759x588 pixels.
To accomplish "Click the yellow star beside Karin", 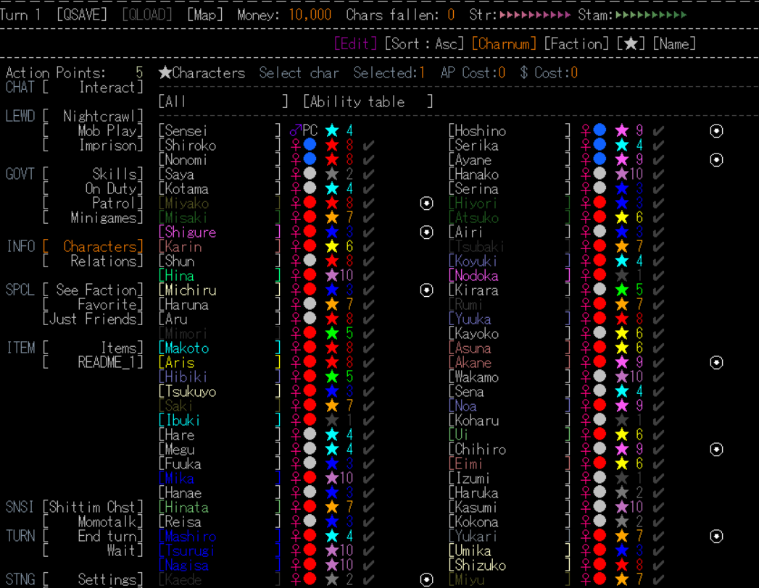I will (x=332, y=247).
